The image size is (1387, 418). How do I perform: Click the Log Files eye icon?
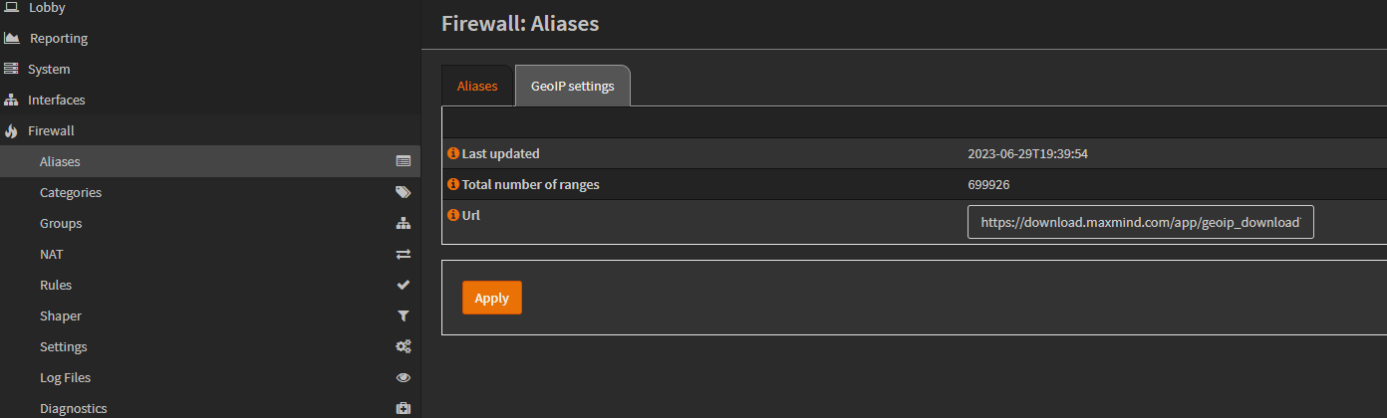(404, 377)
